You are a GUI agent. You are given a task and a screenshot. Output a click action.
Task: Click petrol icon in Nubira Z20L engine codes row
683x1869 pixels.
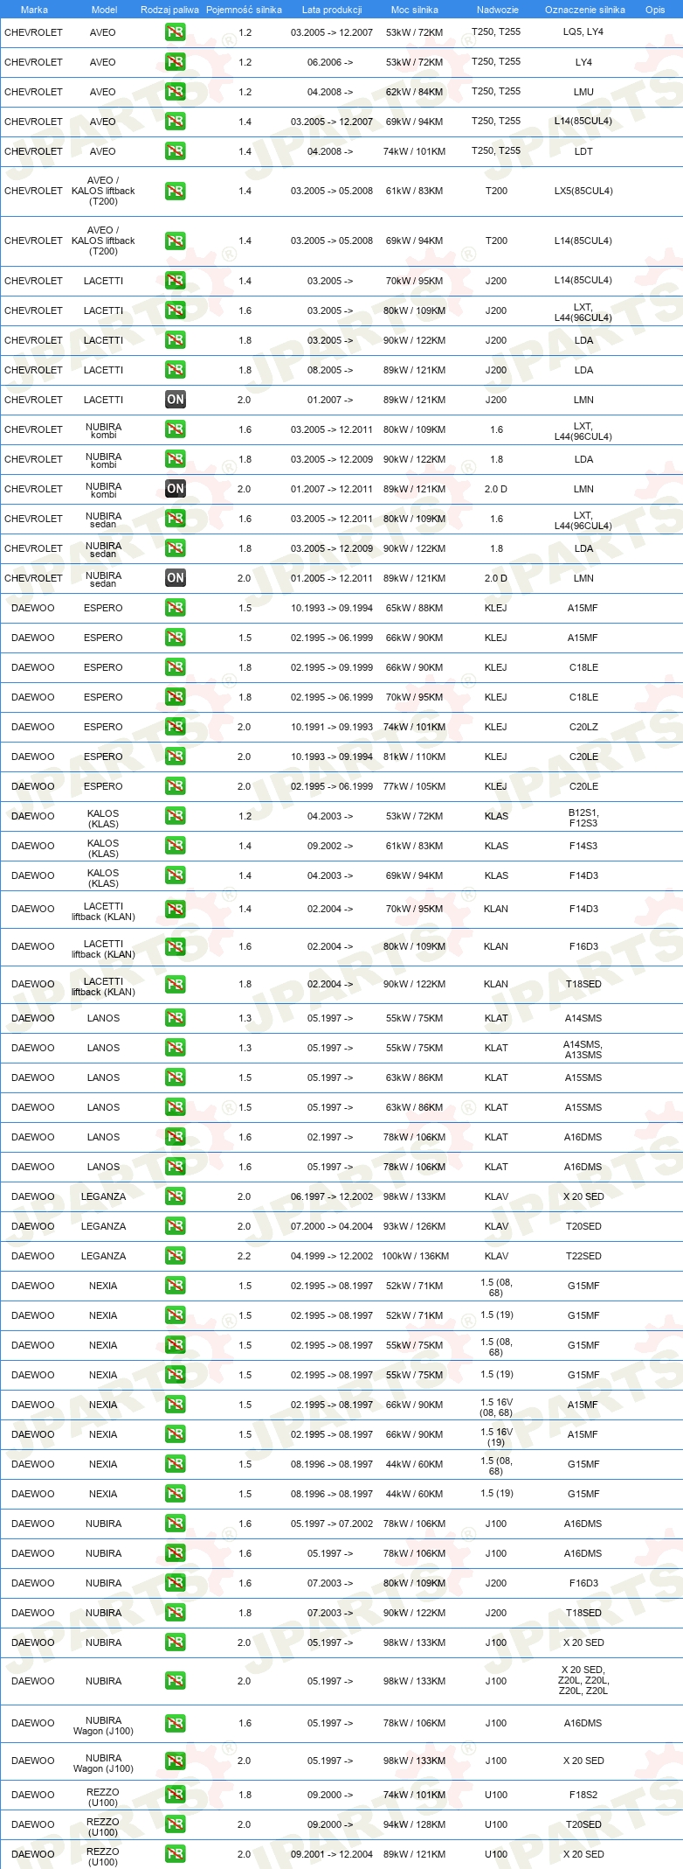pyautogui.click(x=176, y=1681)
